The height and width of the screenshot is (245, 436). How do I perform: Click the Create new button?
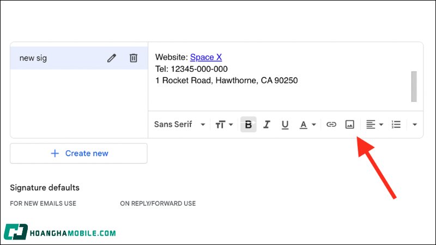click(x=78, y=154)
